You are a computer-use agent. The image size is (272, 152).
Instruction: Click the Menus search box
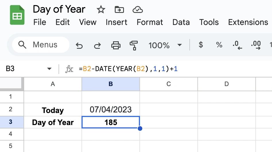tap(41, 45)
